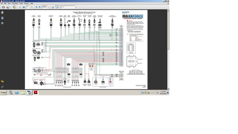Click the show desktop icon by the clock
238x134 pixels.
coord(168,93)
